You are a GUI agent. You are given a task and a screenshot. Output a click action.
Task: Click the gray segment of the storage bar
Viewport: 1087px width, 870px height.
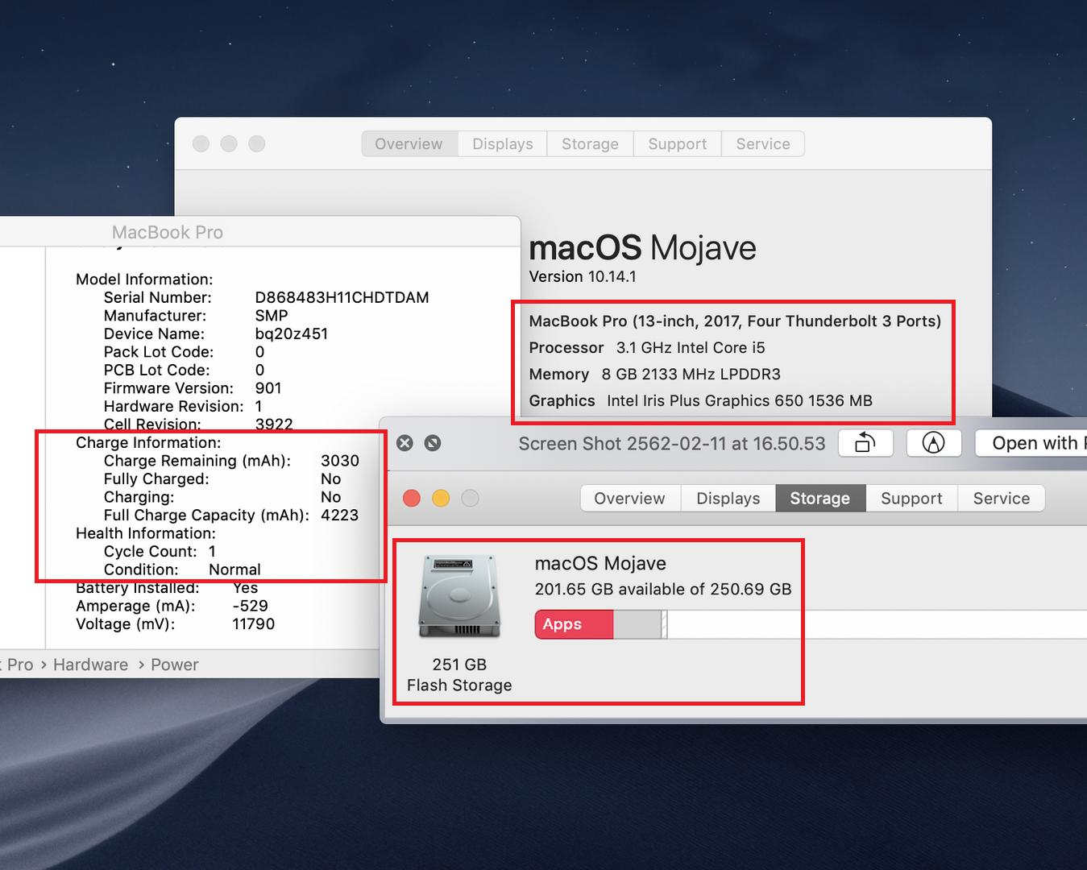click(637, 624)
